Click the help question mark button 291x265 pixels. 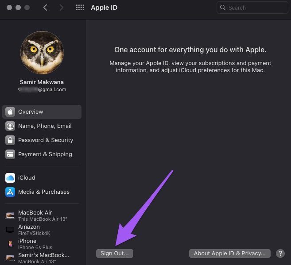click(x=280, y=253)
